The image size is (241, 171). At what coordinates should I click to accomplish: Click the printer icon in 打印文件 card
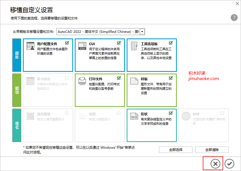(82, 81)
